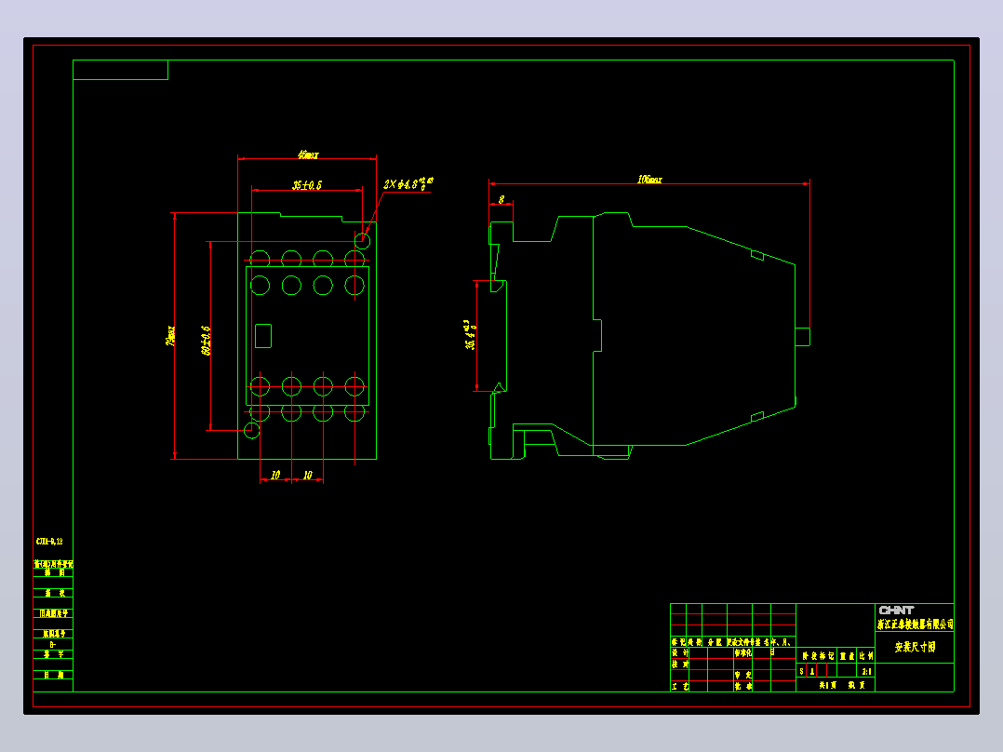The width and height of the screenshot is (1003, 752).
Task: Click the 74max height dimension label
Action: coord(170,335)
